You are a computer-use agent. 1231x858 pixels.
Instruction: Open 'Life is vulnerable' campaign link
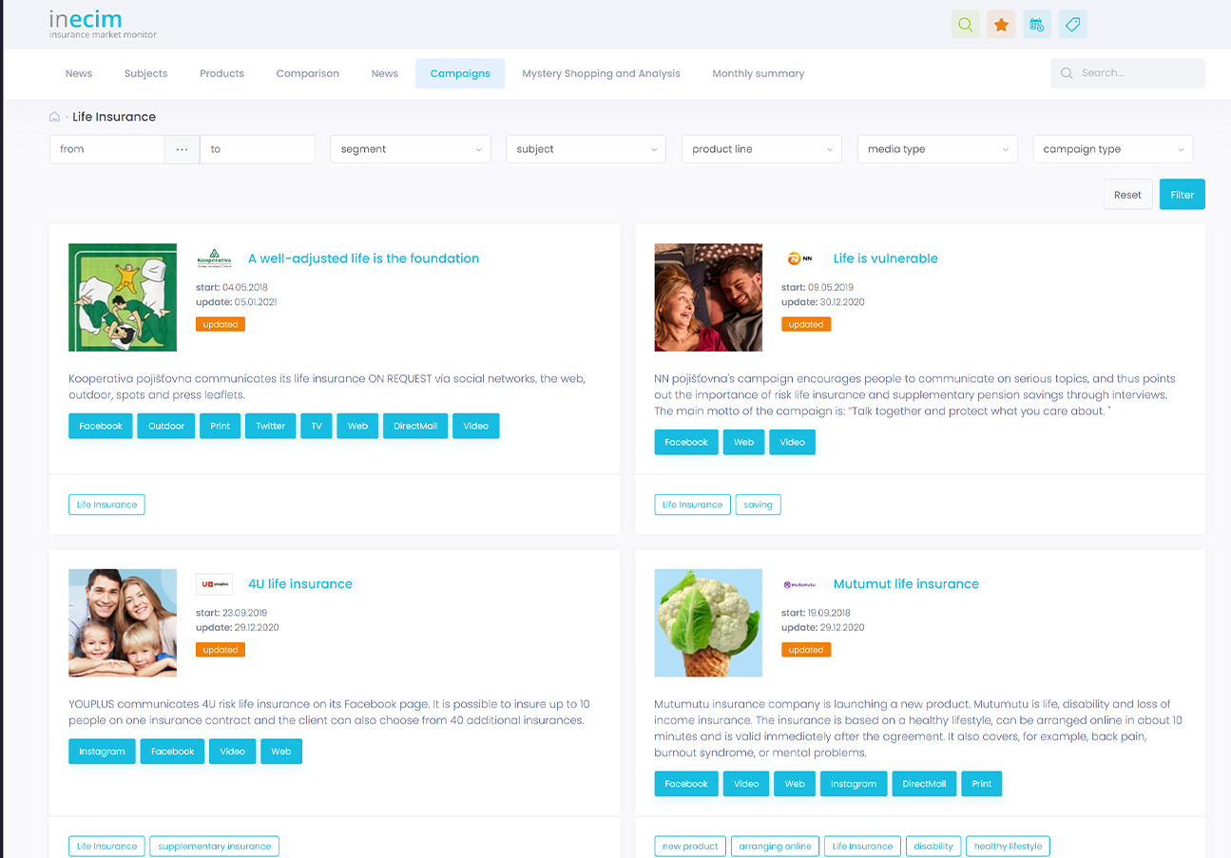tap(886, 258)
